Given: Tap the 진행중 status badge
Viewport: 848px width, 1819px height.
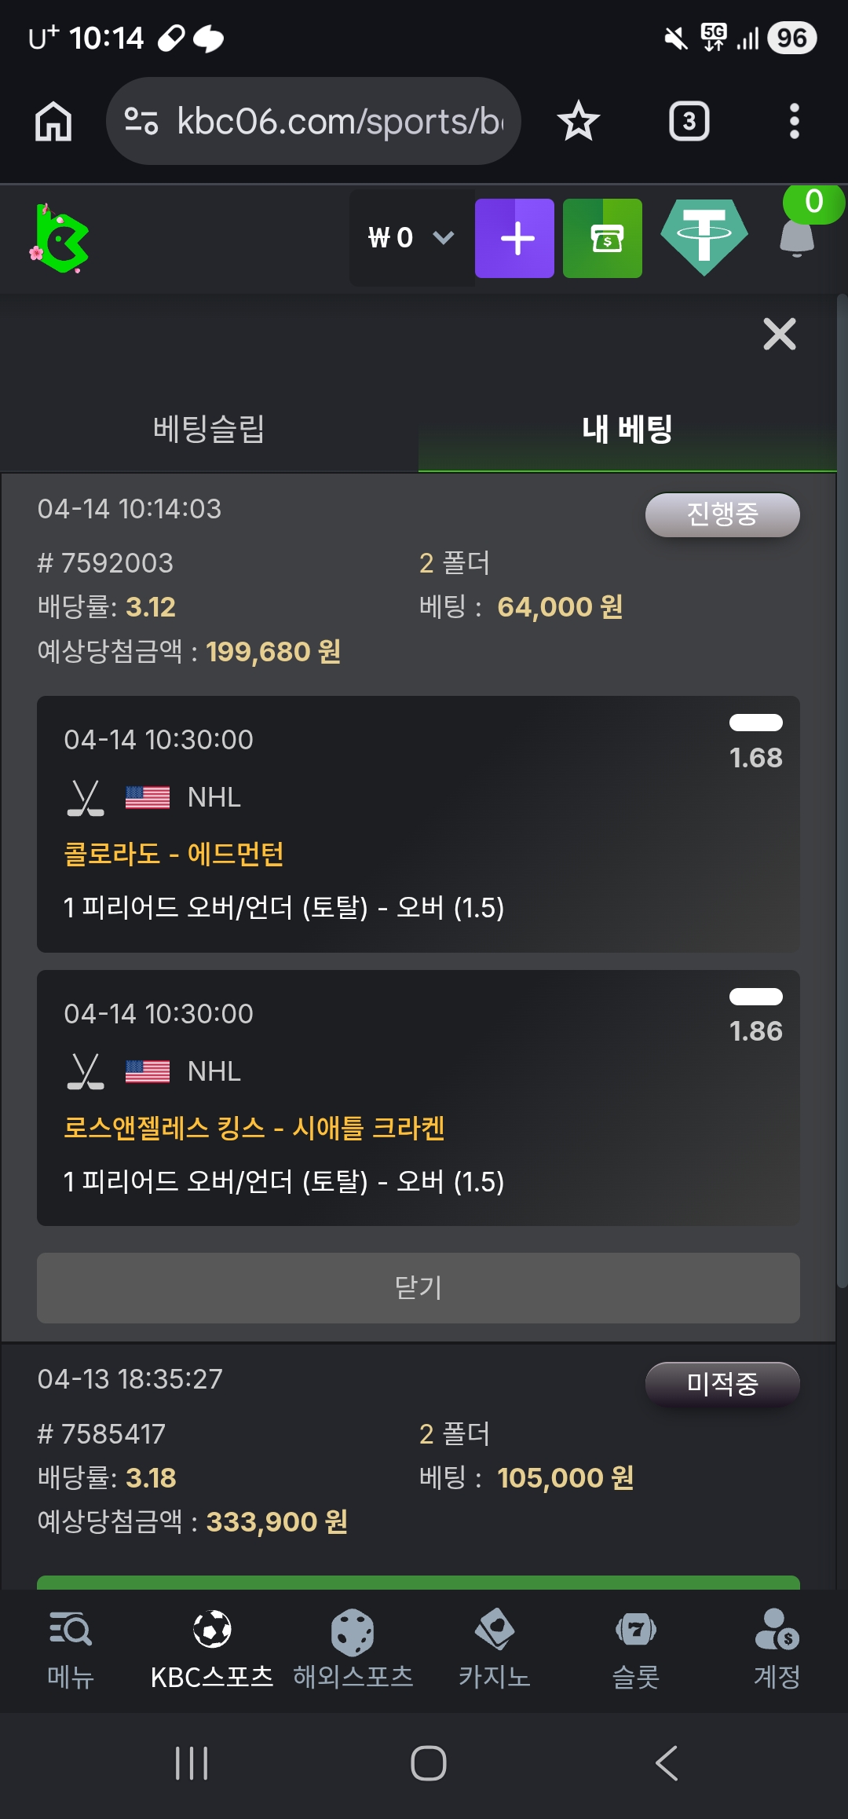Looking at the screenshot, I should 722,514.
